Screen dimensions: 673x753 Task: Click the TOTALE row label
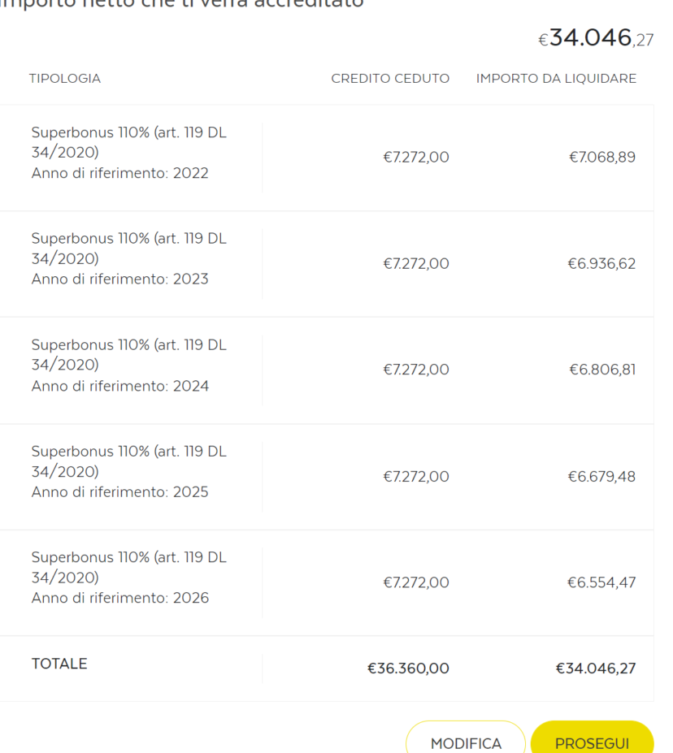[59, 664]
